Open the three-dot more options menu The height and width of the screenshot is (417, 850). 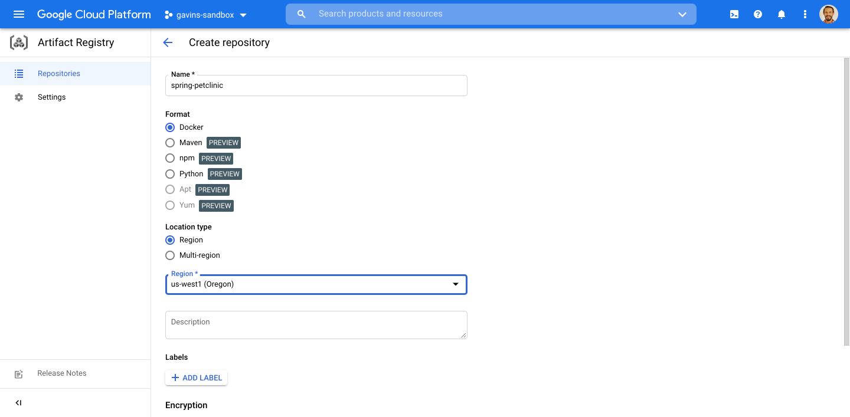click(x=805, y=14)
